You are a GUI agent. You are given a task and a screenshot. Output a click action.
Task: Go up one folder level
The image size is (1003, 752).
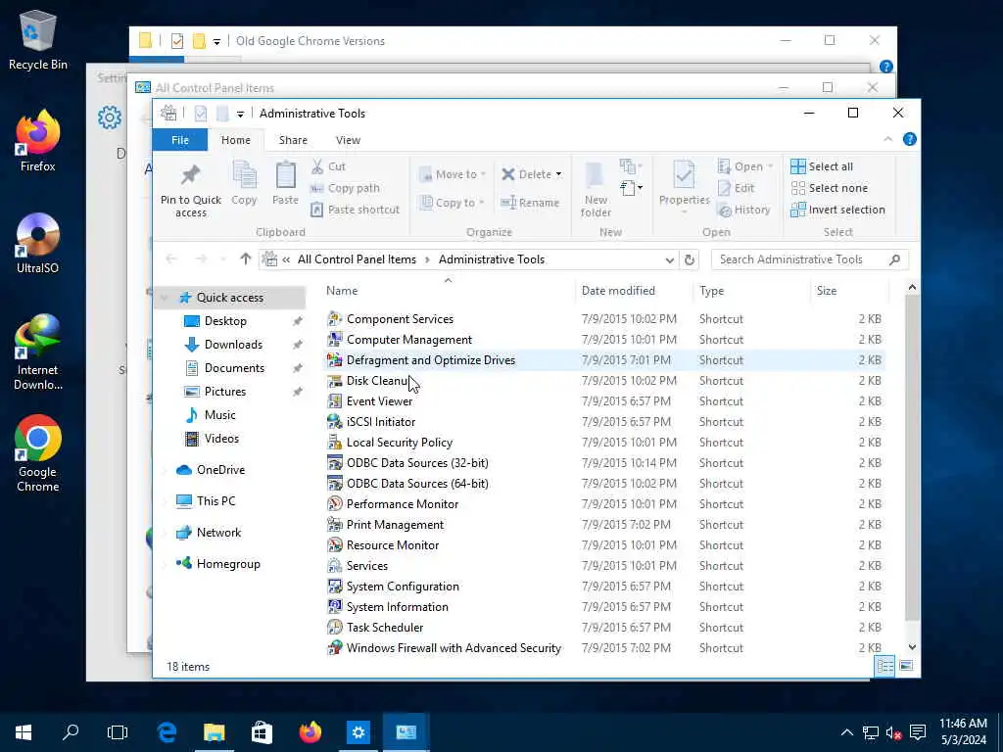(x=245, y=258)
